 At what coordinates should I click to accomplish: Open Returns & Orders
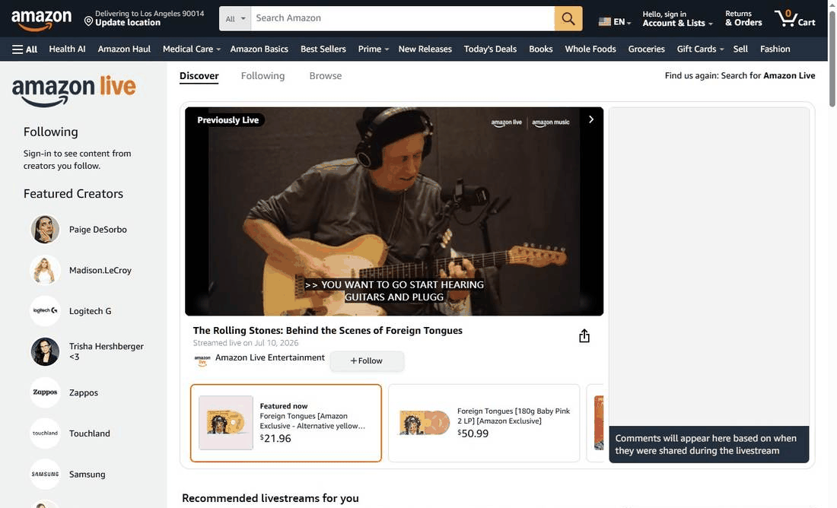coord(743,19)
